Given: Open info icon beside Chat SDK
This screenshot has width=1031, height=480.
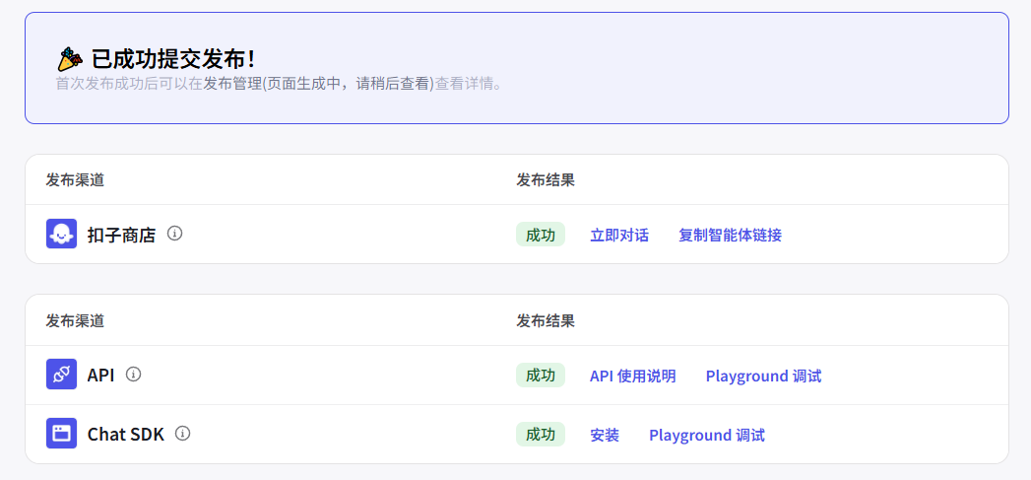Looking at the screenshot, I should tap(183, 434).
